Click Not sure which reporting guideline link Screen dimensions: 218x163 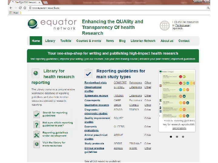(58, 124)
